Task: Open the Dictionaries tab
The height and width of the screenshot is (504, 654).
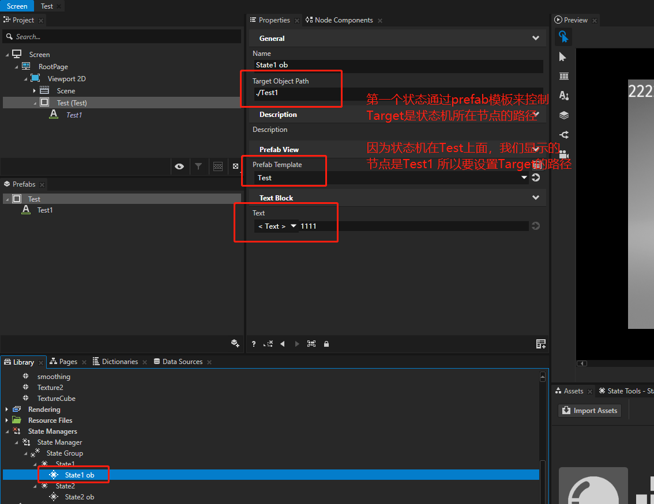Action: [x=115, y=362]
